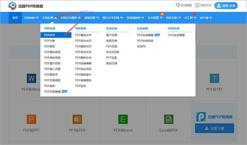This screenshot has width=247, height=145.
Task: Click the Excel转PDF icon
Action: (x=169, y=119)
